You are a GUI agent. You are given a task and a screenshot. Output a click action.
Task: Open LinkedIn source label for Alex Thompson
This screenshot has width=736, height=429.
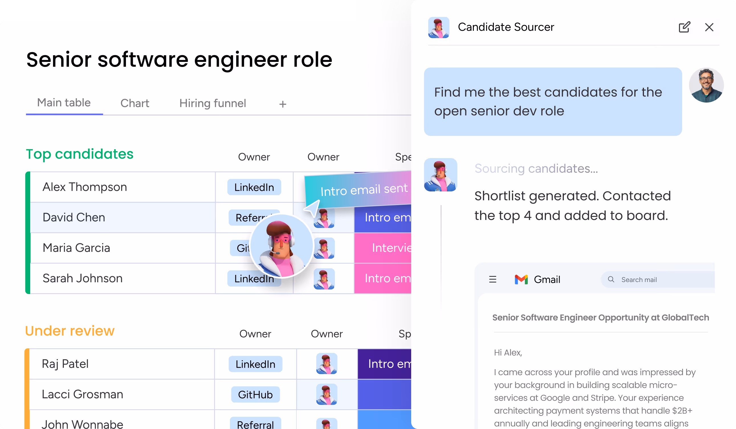coord(254,187)
